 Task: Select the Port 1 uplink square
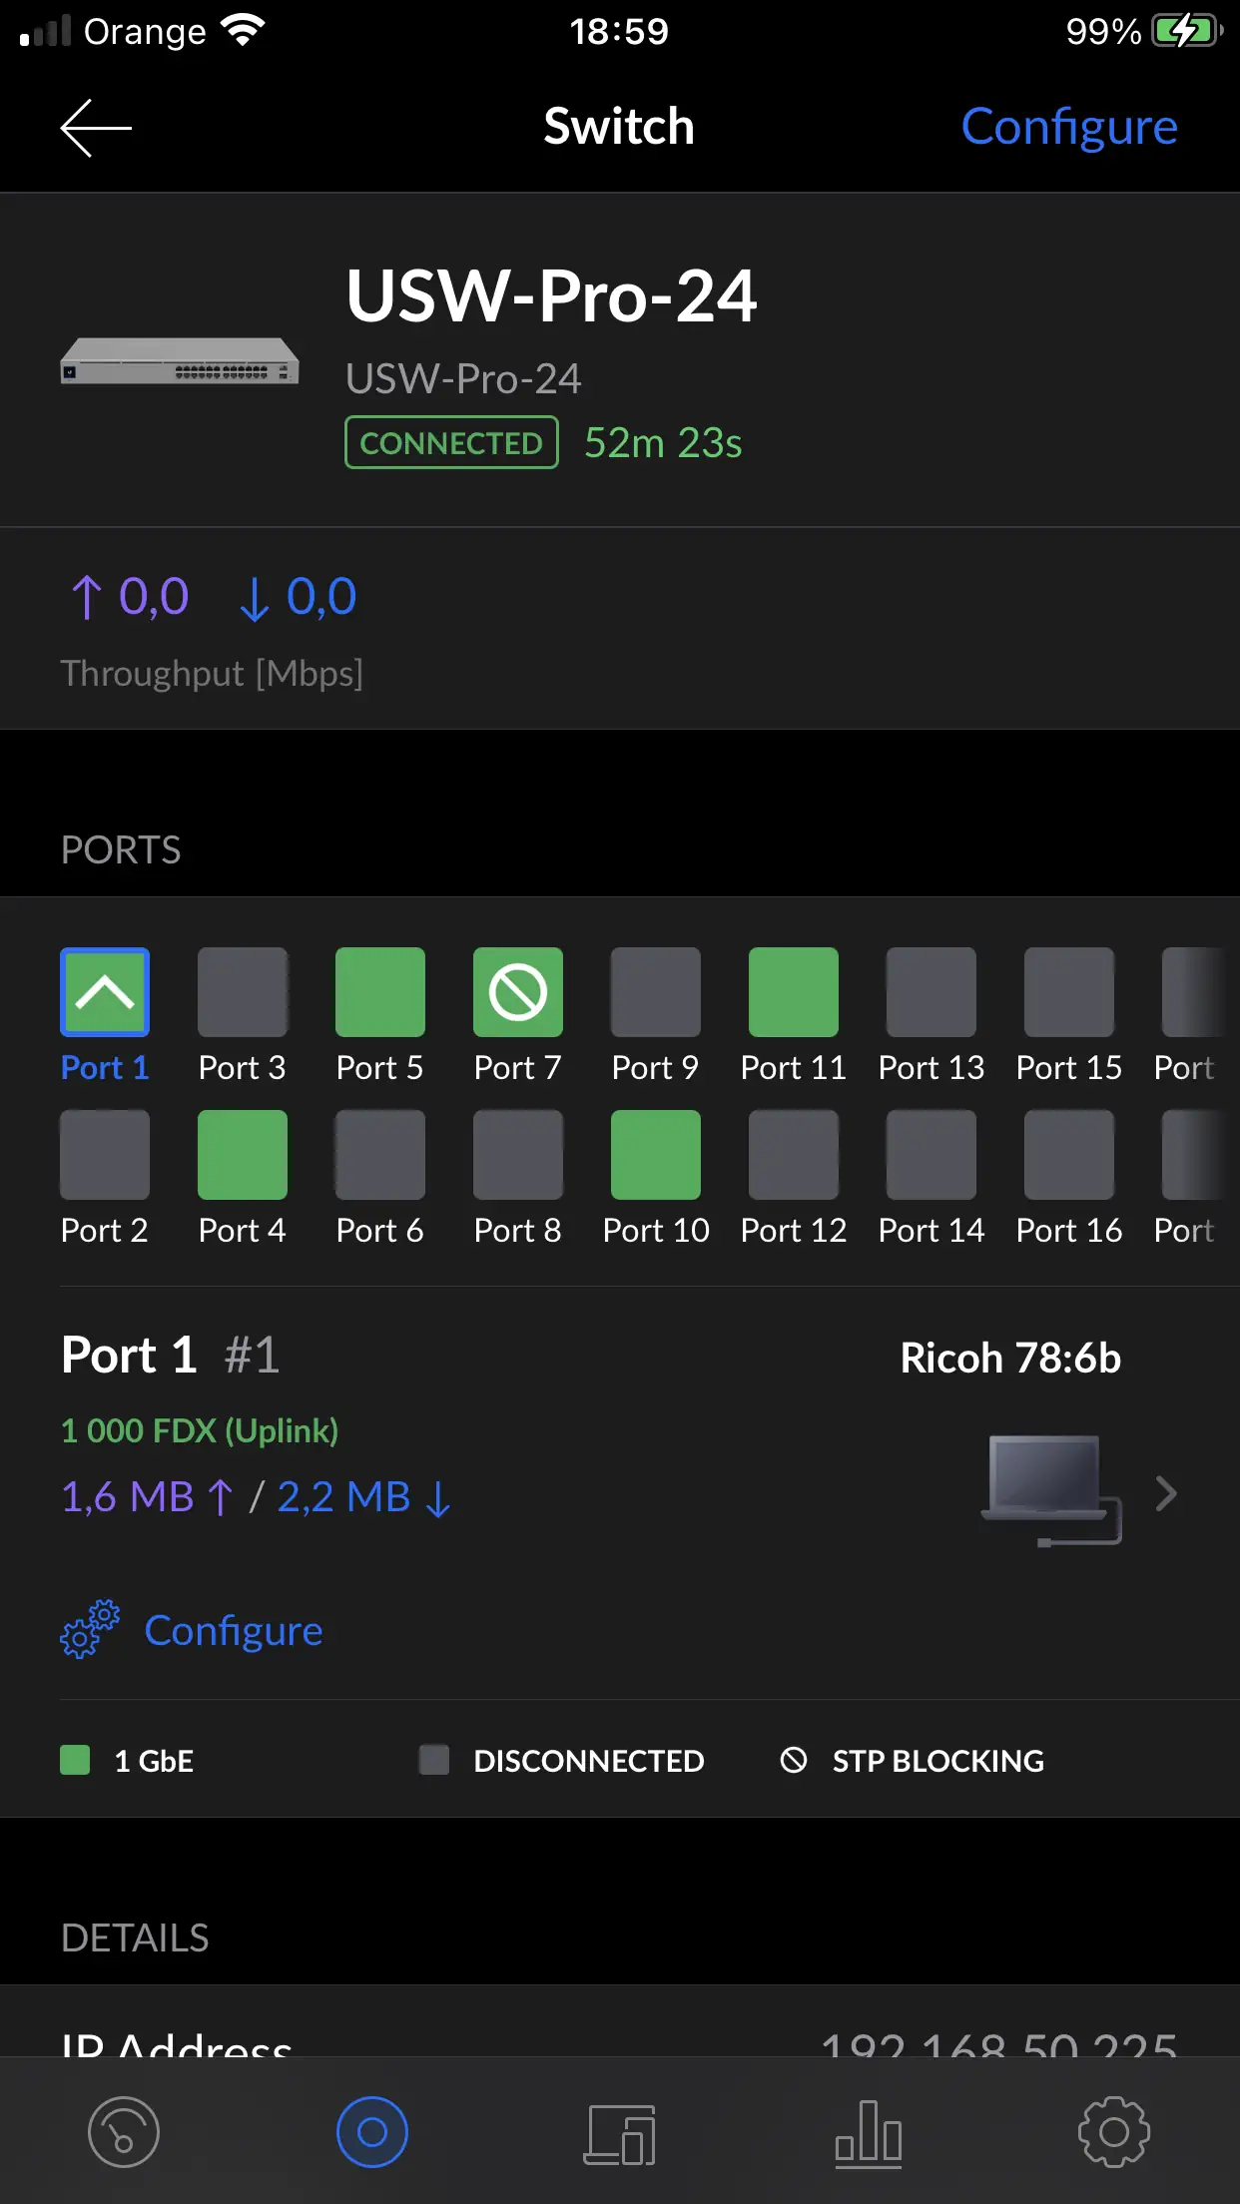point(105,992)
